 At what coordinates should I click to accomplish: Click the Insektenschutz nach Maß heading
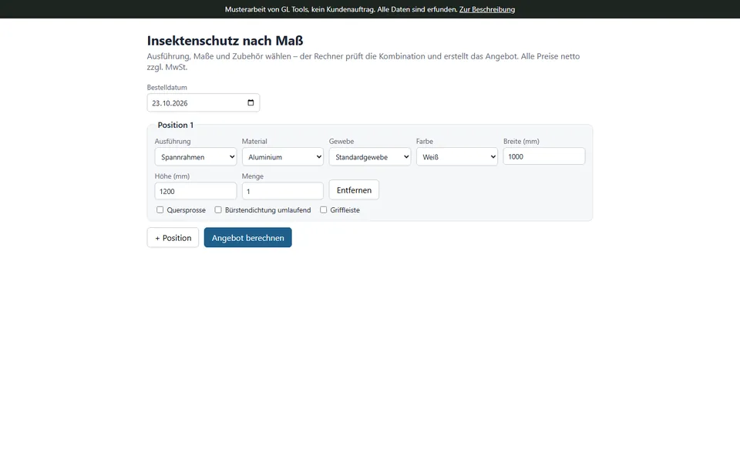pyautogui.click(x=225, y=41)
